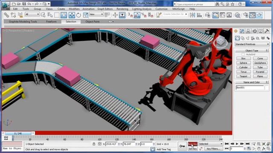Open the Create Selection Set dropdown

click(175, 14)
